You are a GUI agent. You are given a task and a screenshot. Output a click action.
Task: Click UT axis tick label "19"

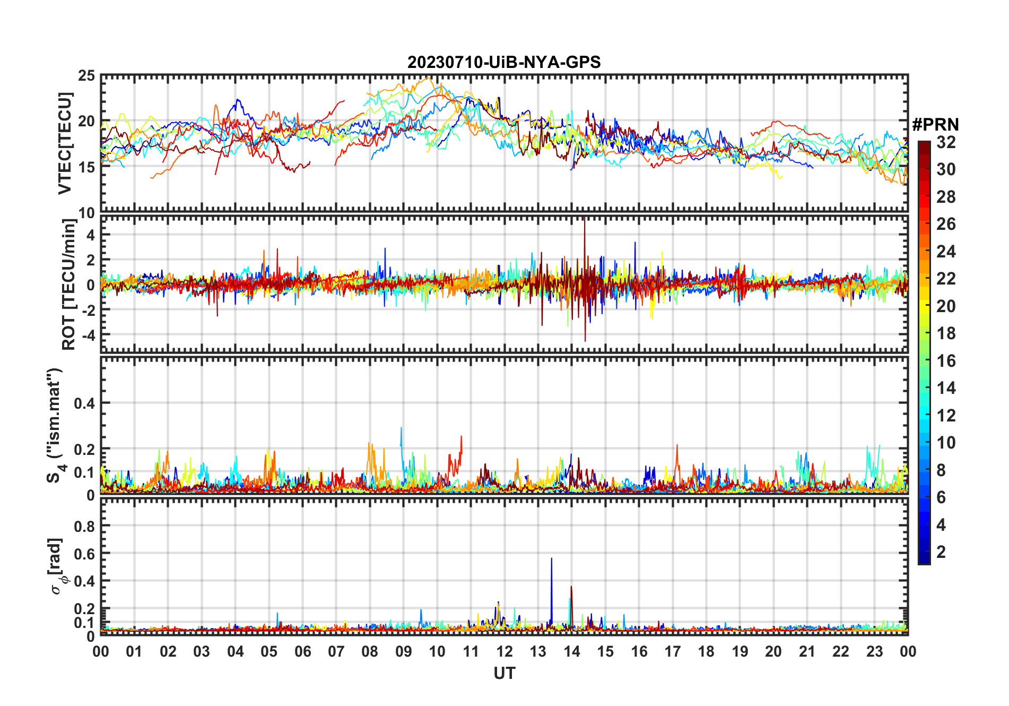(740, 652)
